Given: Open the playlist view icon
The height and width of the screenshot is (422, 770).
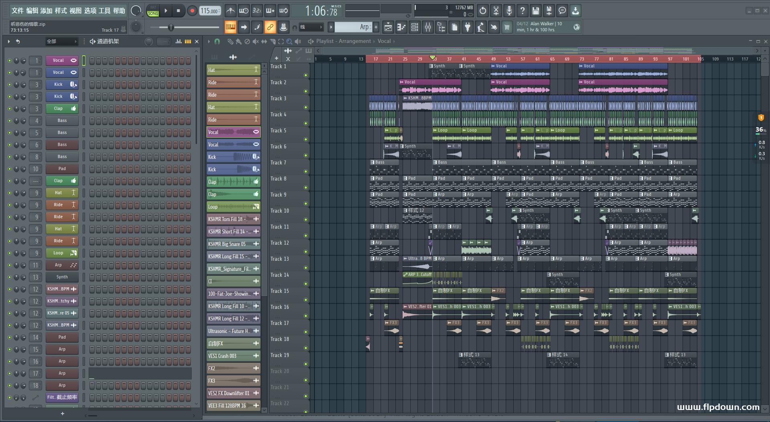Looking at the screenshot, I should tap(388, 27).
